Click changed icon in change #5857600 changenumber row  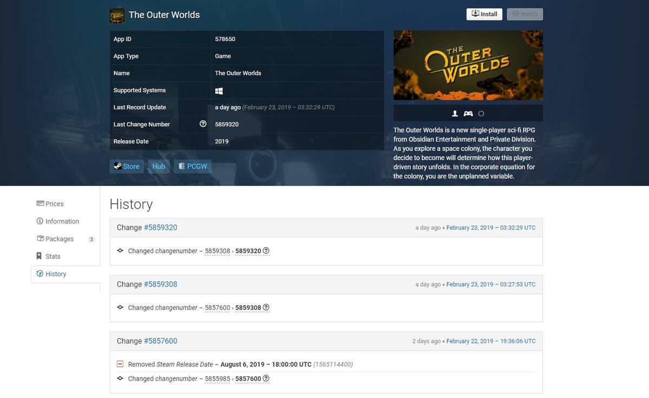point(120,379)
